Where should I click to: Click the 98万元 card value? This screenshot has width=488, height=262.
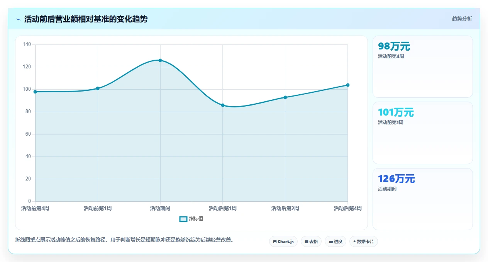(x=394, y=46)
